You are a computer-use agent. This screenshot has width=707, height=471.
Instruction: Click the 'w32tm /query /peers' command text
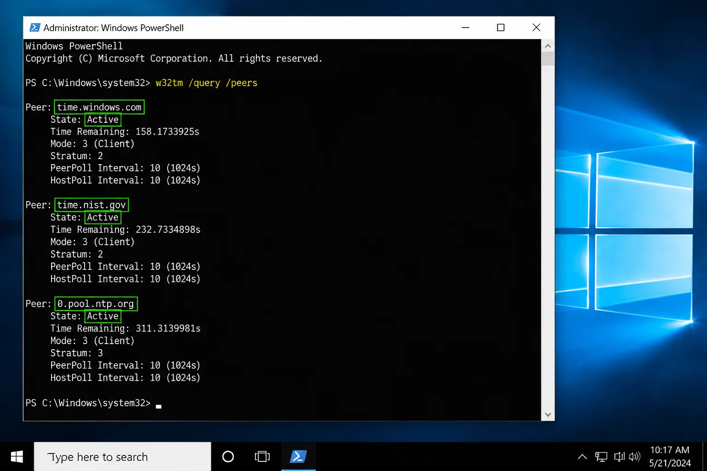(207, 83)
